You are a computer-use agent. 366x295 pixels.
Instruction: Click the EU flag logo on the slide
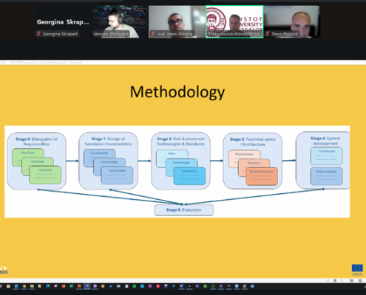(357, 268)
